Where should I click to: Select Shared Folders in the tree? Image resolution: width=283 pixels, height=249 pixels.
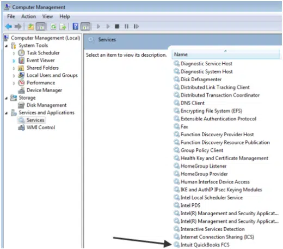click(x=42, y=68)
